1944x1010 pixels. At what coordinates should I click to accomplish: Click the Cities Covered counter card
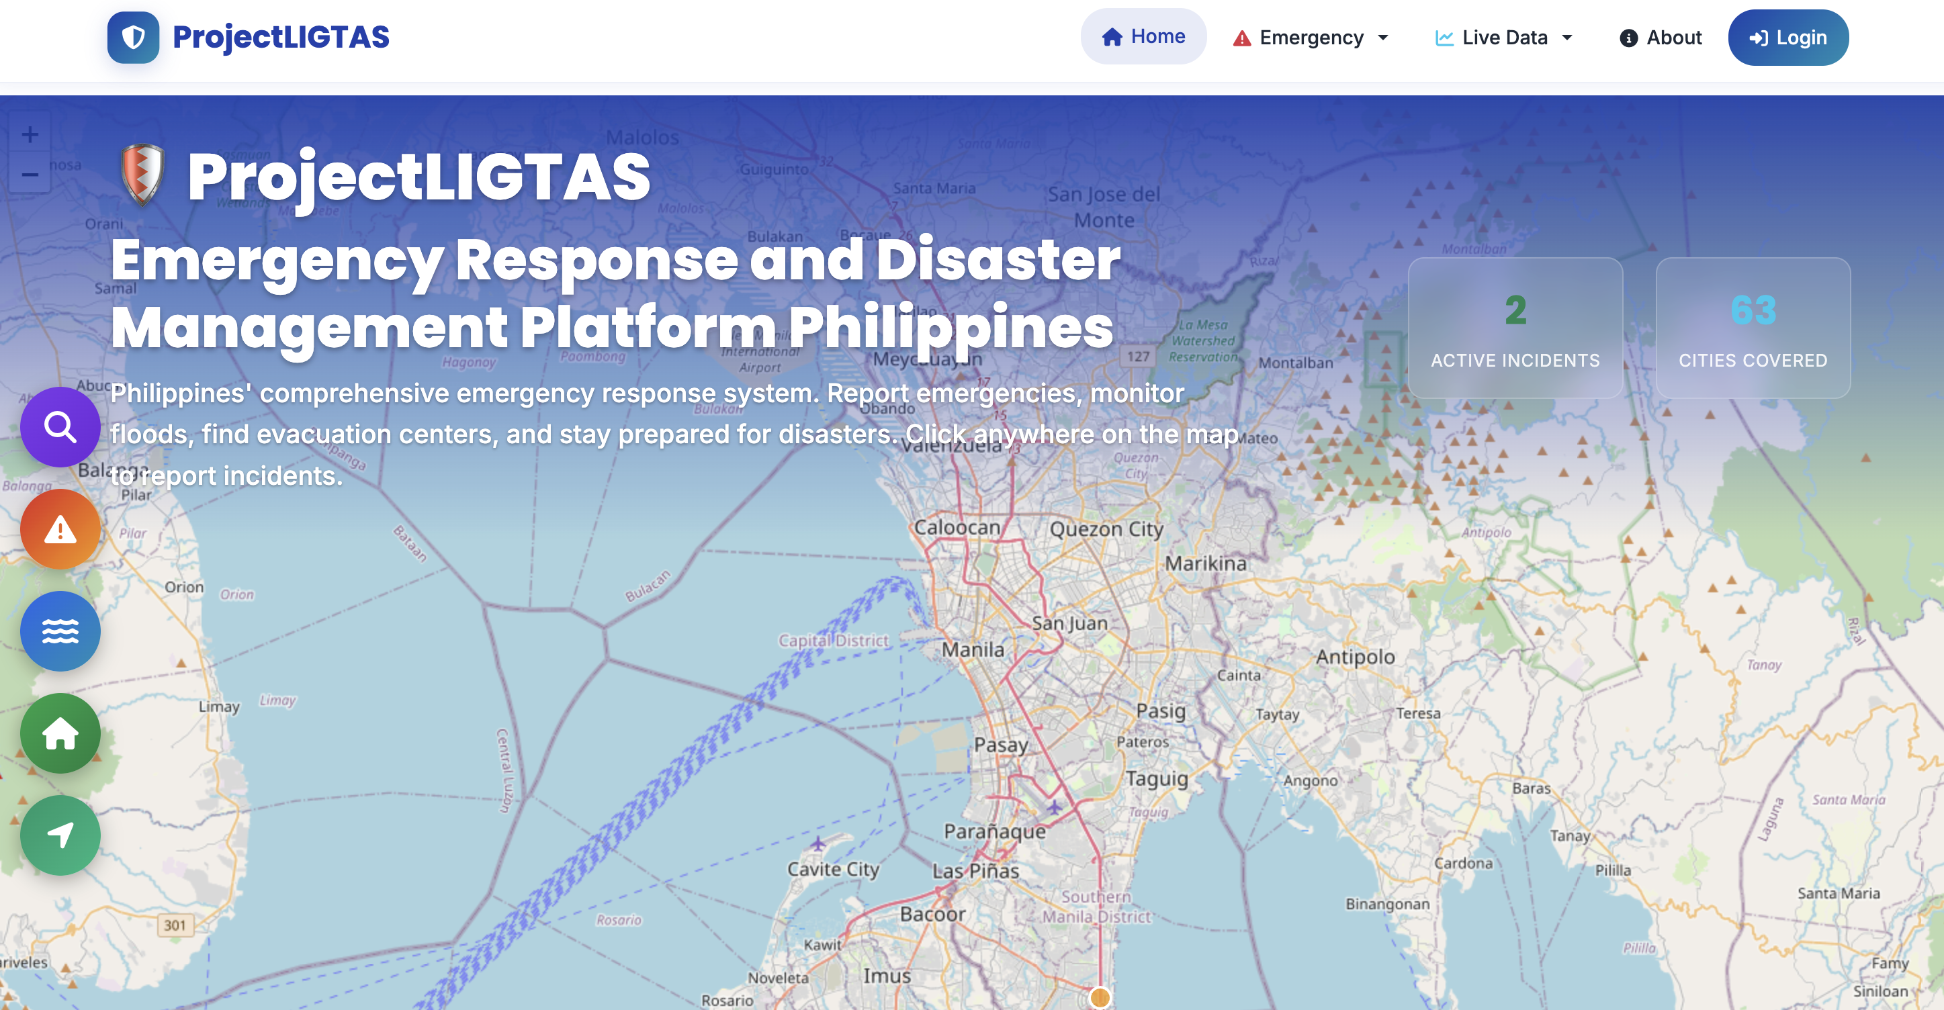click(x=1753, y=328)
